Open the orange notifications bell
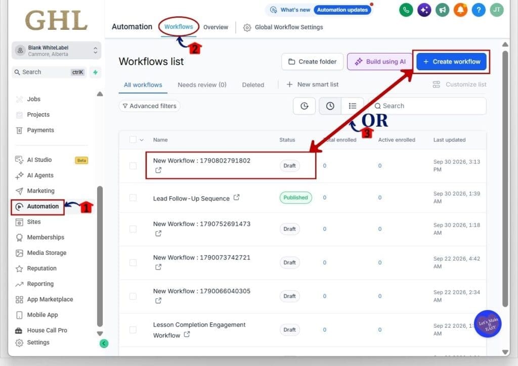The height and width of the screenshot is (366, 518). pyautogui.click(x=460, y=10)
